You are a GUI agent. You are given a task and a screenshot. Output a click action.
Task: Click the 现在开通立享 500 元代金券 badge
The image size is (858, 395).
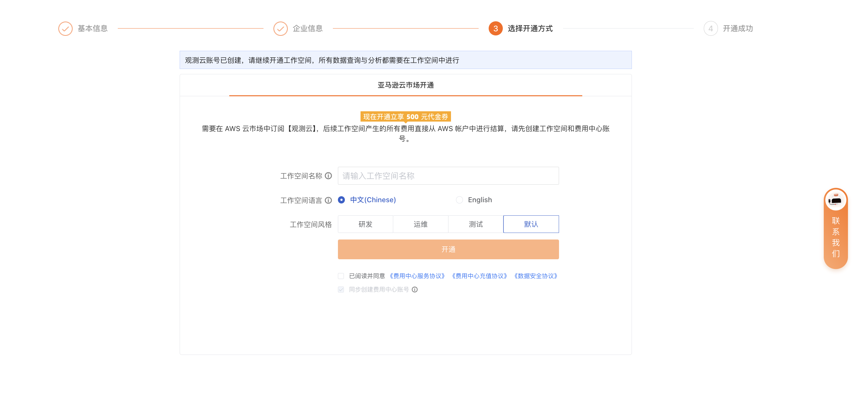pyautogui.click(x=406, y=117)
